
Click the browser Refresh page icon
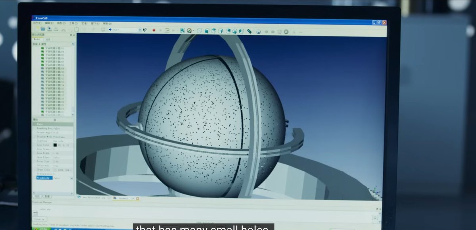tap(280, 32)
